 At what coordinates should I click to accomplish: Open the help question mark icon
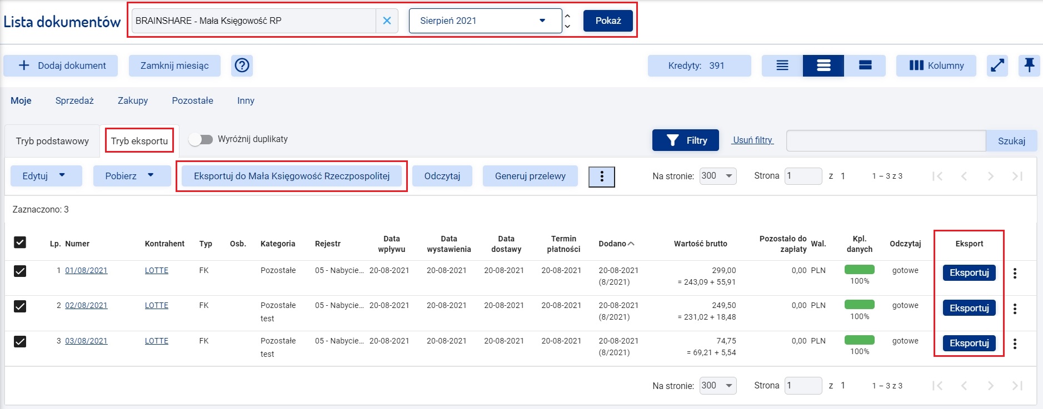(x=242, y=65)
